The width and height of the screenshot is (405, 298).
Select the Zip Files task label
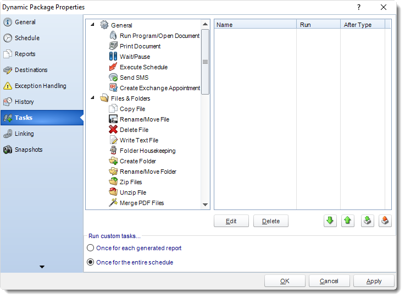point(131,182)
